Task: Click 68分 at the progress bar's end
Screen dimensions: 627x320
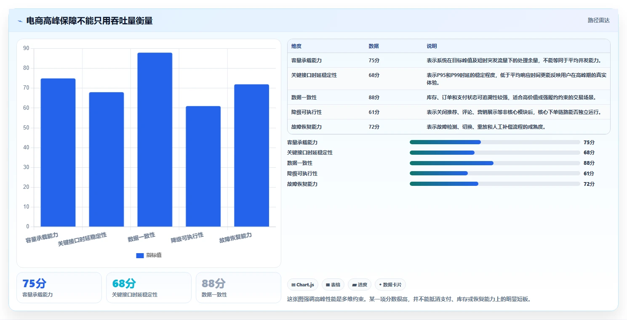Action: (x=589, y=153)
